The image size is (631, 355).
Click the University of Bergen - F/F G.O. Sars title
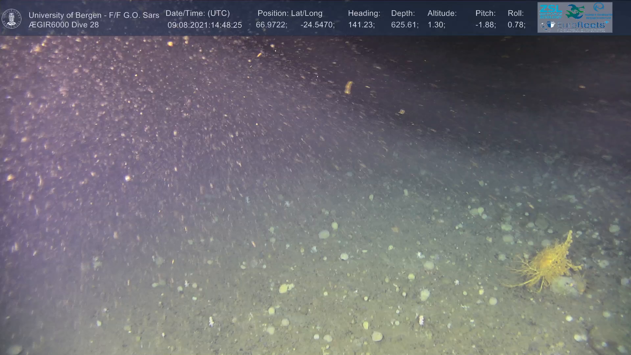click(94, 15)
